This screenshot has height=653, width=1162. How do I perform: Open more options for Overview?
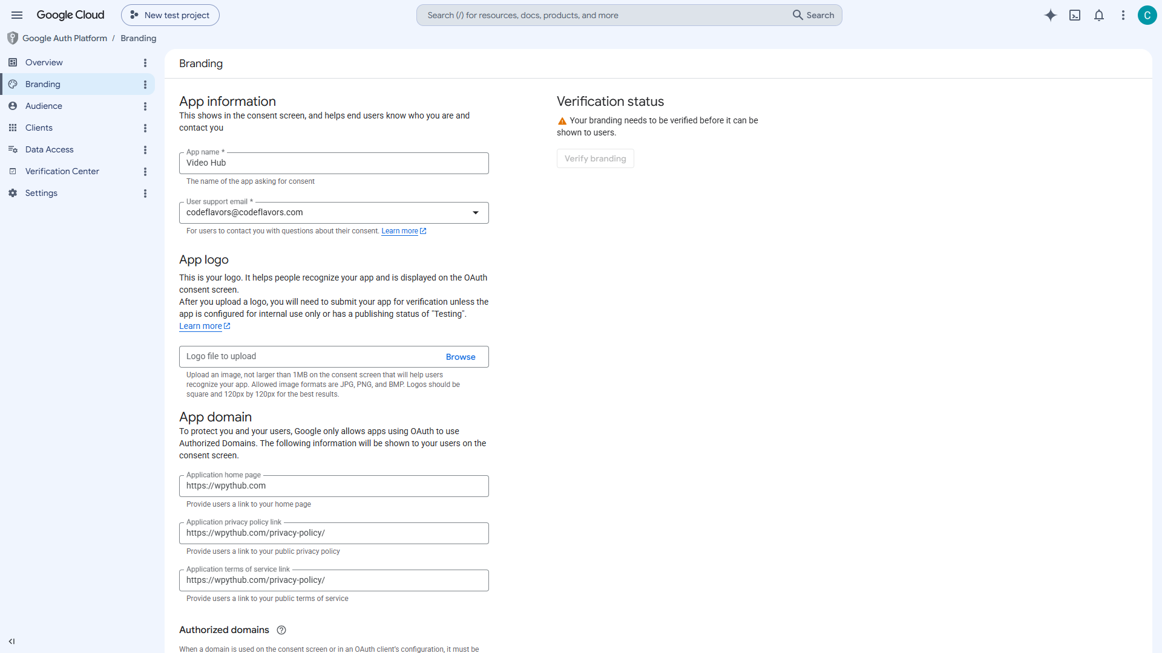coord(145,63)
